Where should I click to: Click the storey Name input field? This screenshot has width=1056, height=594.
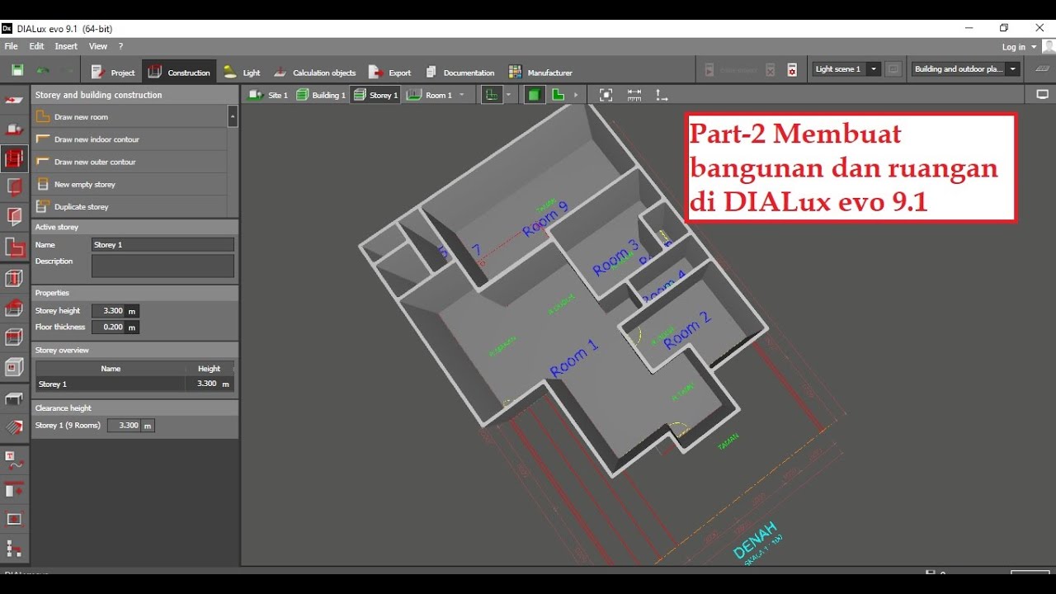click(163, 245)
